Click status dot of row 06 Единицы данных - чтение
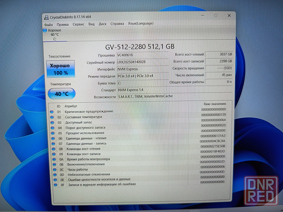 (x=53, y=139)
